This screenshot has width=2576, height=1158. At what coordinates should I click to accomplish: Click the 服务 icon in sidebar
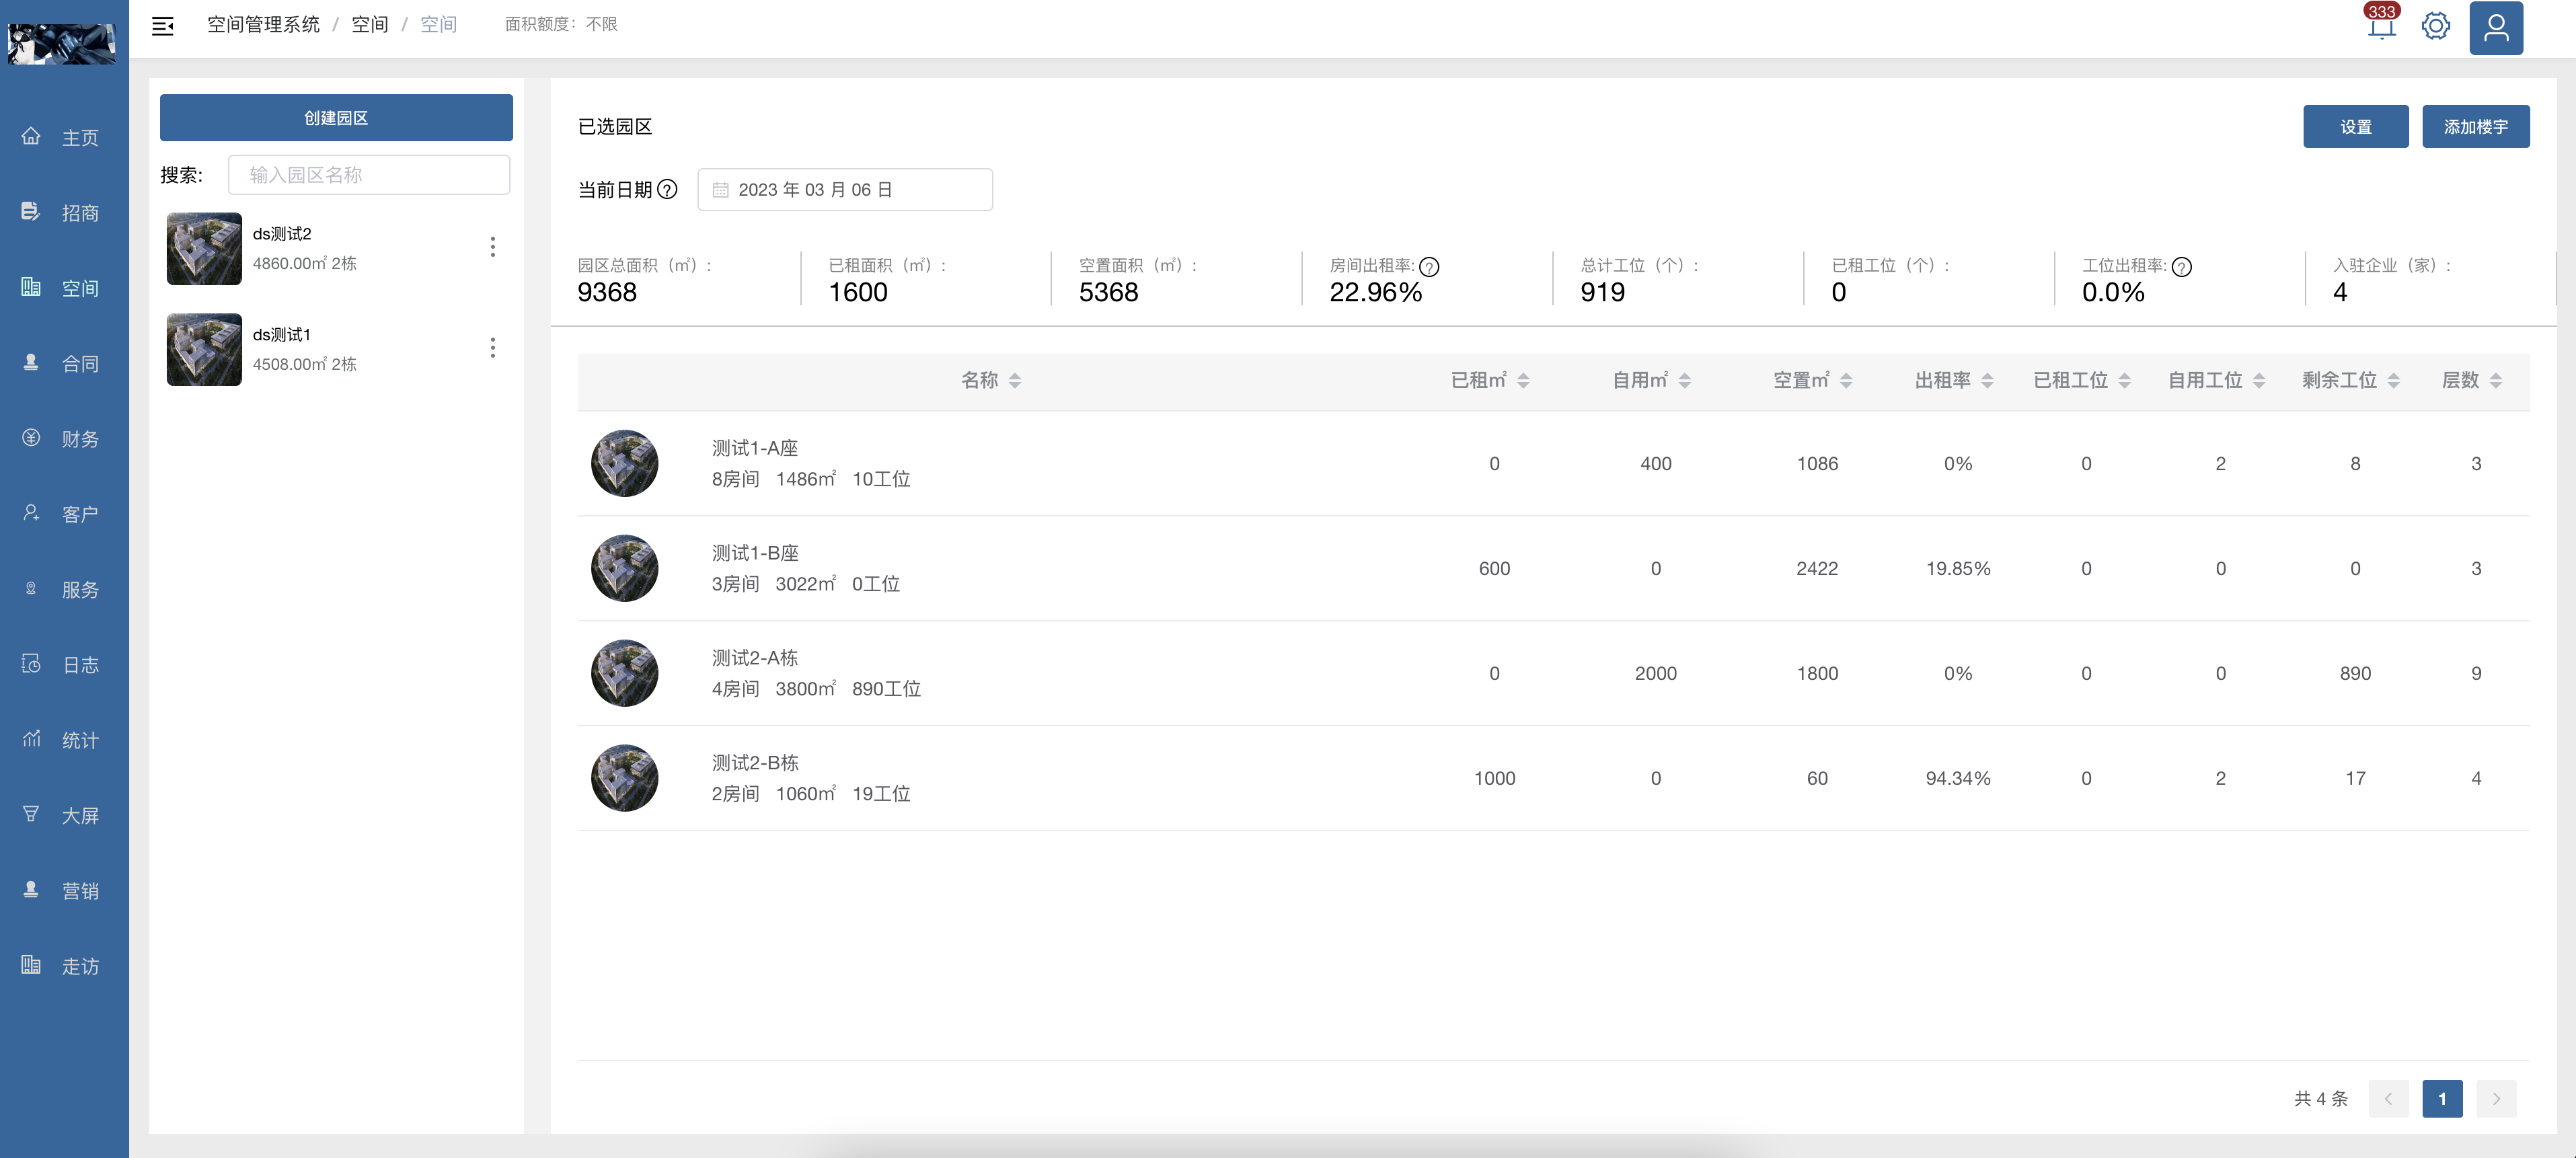pos(31,588)
